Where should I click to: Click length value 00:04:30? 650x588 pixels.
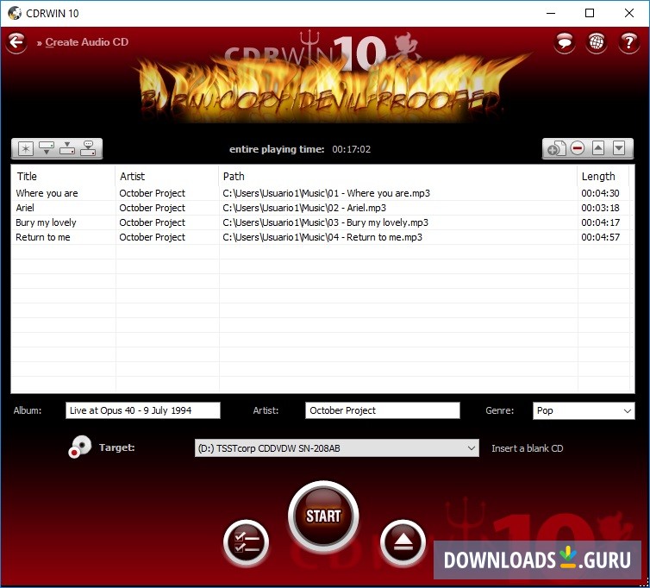point(600,193)
